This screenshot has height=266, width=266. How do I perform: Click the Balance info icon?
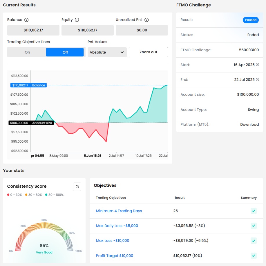click(x=26, y=20)
